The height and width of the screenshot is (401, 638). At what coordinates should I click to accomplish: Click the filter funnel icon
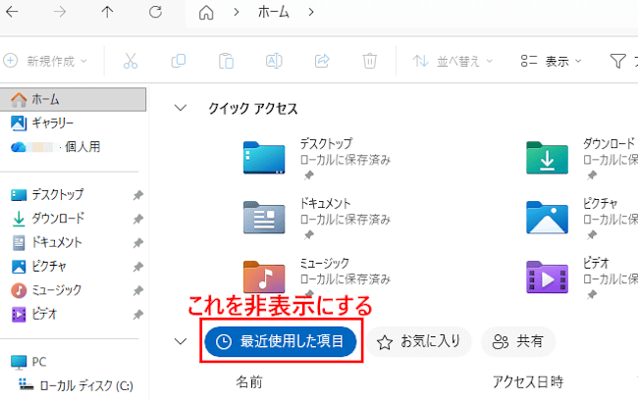coord(617,61)
